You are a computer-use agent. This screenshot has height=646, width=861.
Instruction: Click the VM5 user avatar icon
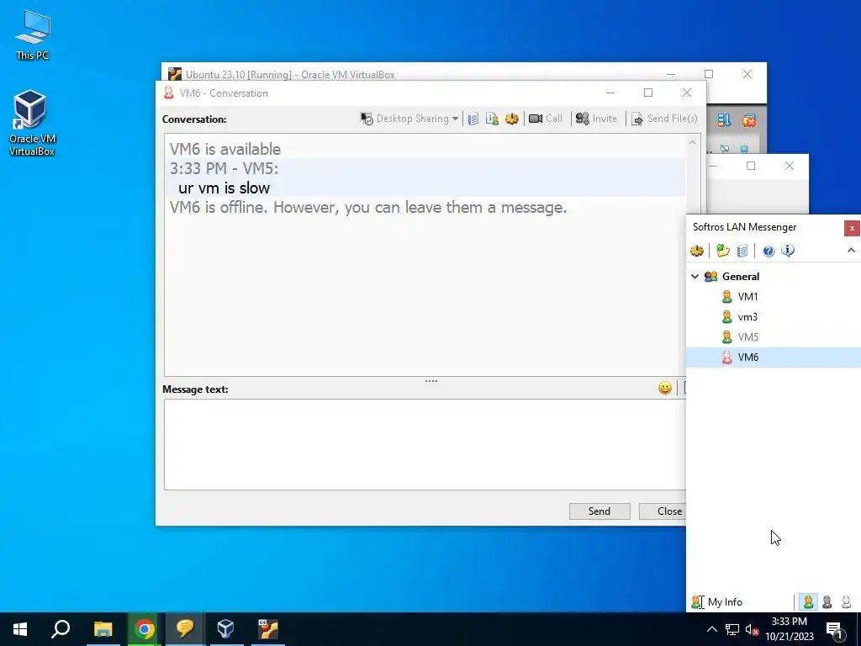tap(727, 336)
